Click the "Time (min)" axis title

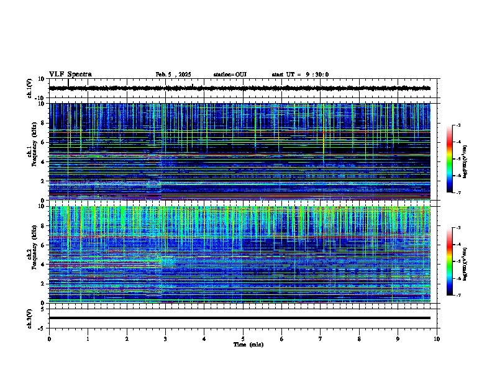pos(248,345)
